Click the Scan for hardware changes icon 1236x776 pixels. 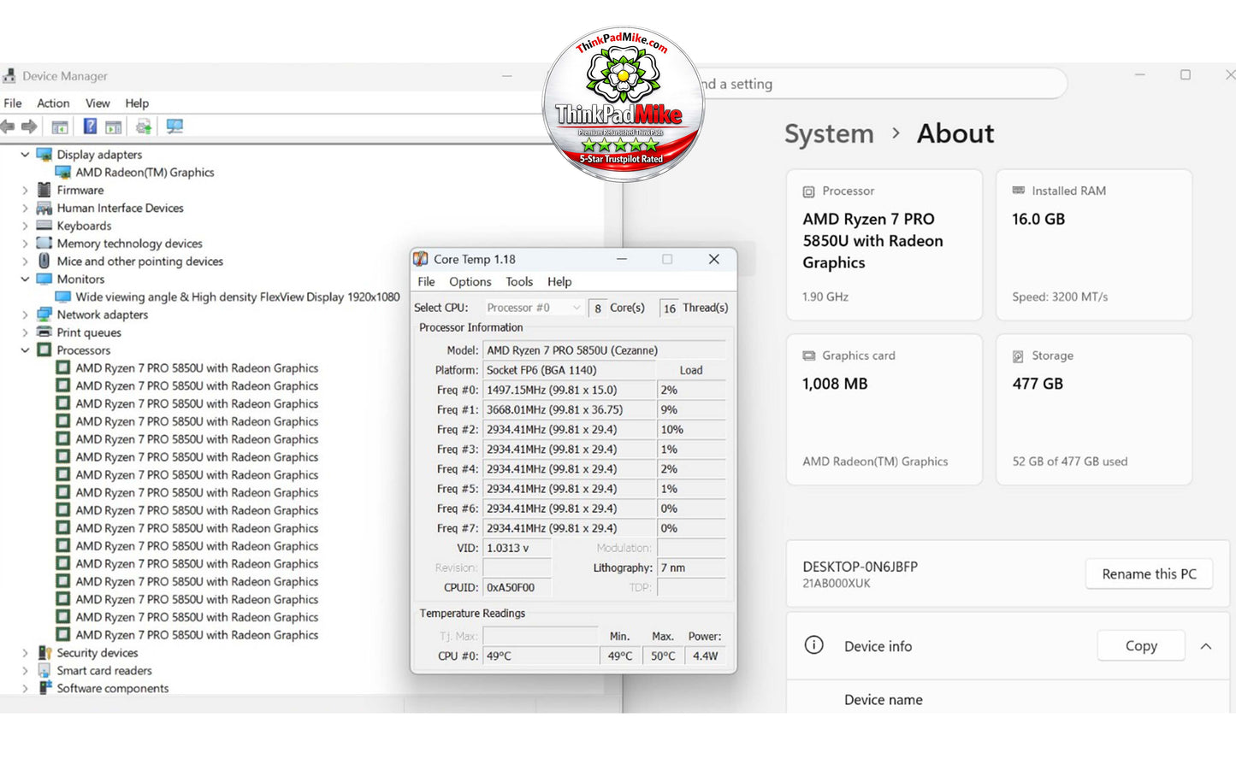(174, 126)
